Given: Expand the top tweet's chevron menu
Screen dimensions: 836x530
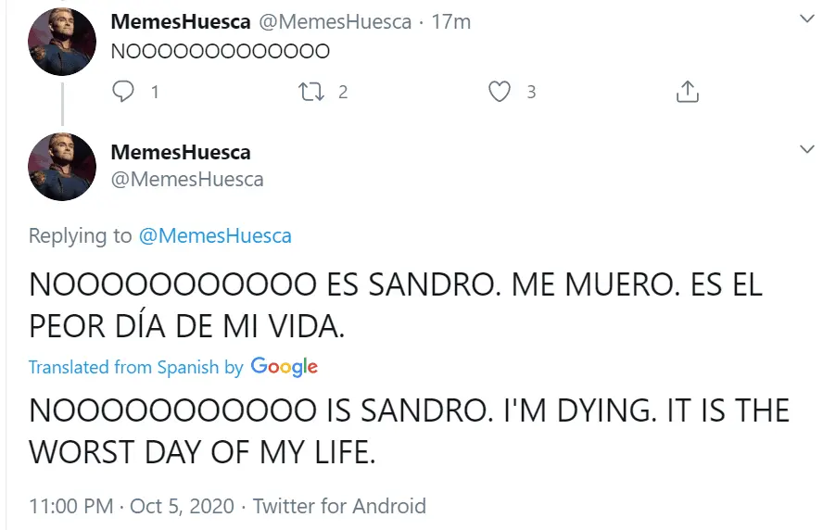Looking at the screenshot, I should (807, 19).
